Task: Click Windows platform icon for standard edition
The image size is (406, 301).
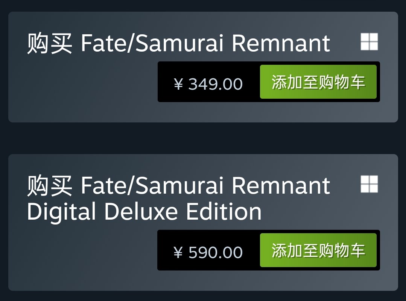Action: (x=369, y=41)
